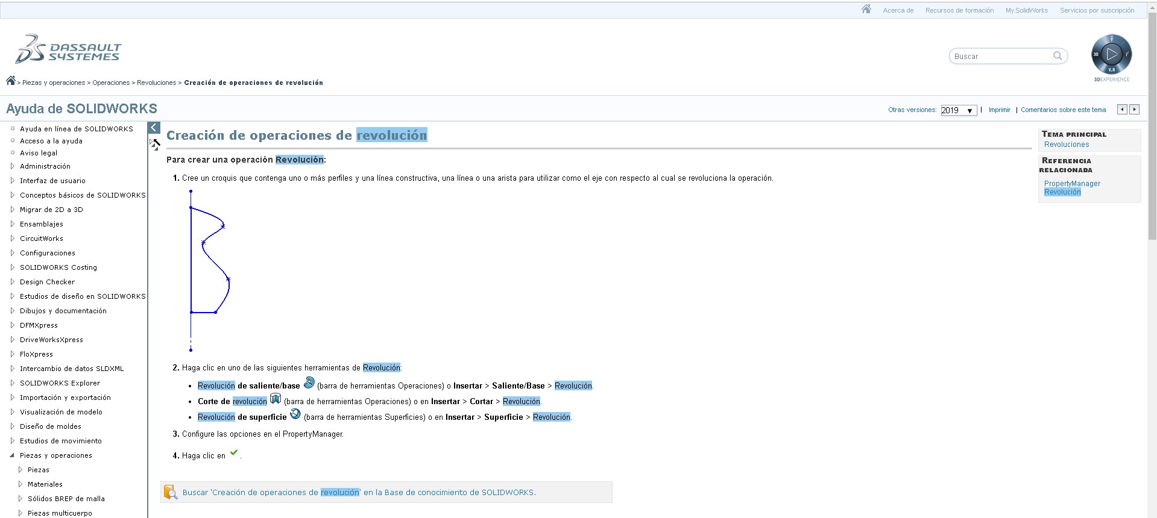Click Comentarios sobre este tema link
The image size is (1157, 518).
click(1063, 110)
